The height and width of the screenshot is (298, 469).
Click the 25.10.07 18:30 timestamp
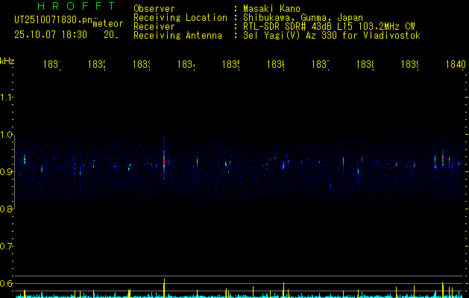50,34
